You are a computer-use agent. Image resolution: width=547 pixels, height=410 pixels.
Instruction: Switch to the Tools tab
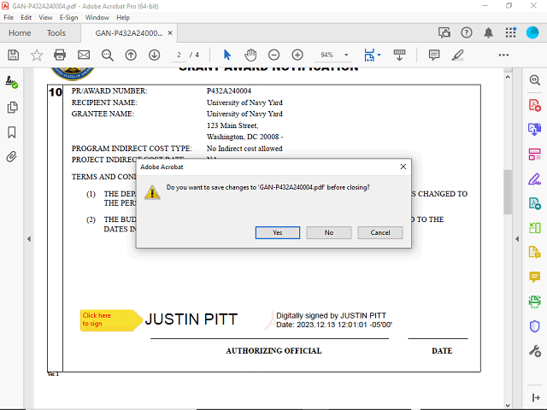coord(56,33)
